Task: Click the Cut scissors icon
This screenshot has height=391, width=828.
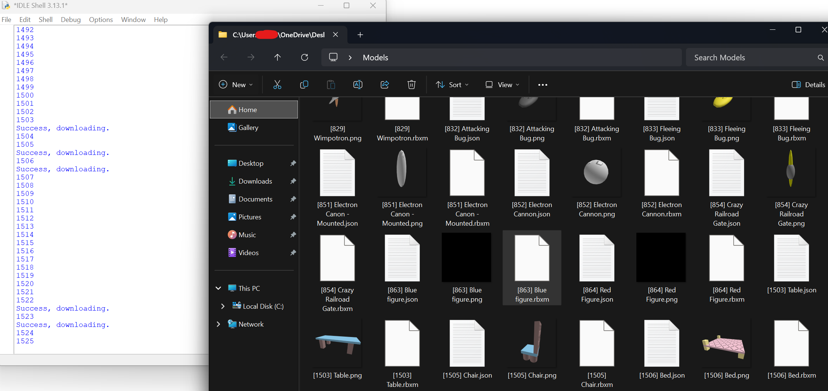Action: coord(277,85)
